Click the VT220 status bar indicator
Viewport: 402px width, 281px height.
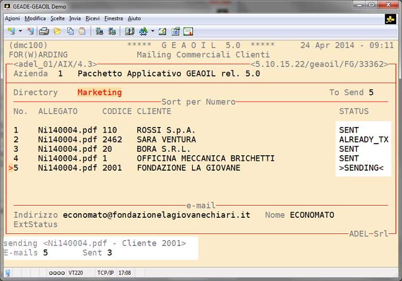point(76,273)
